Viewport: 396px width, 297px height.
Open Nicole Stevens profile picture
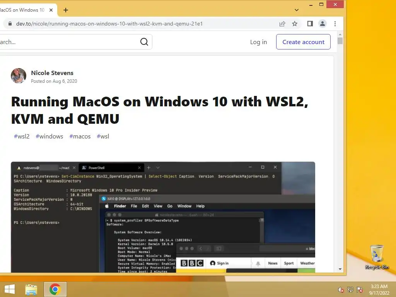19,76
